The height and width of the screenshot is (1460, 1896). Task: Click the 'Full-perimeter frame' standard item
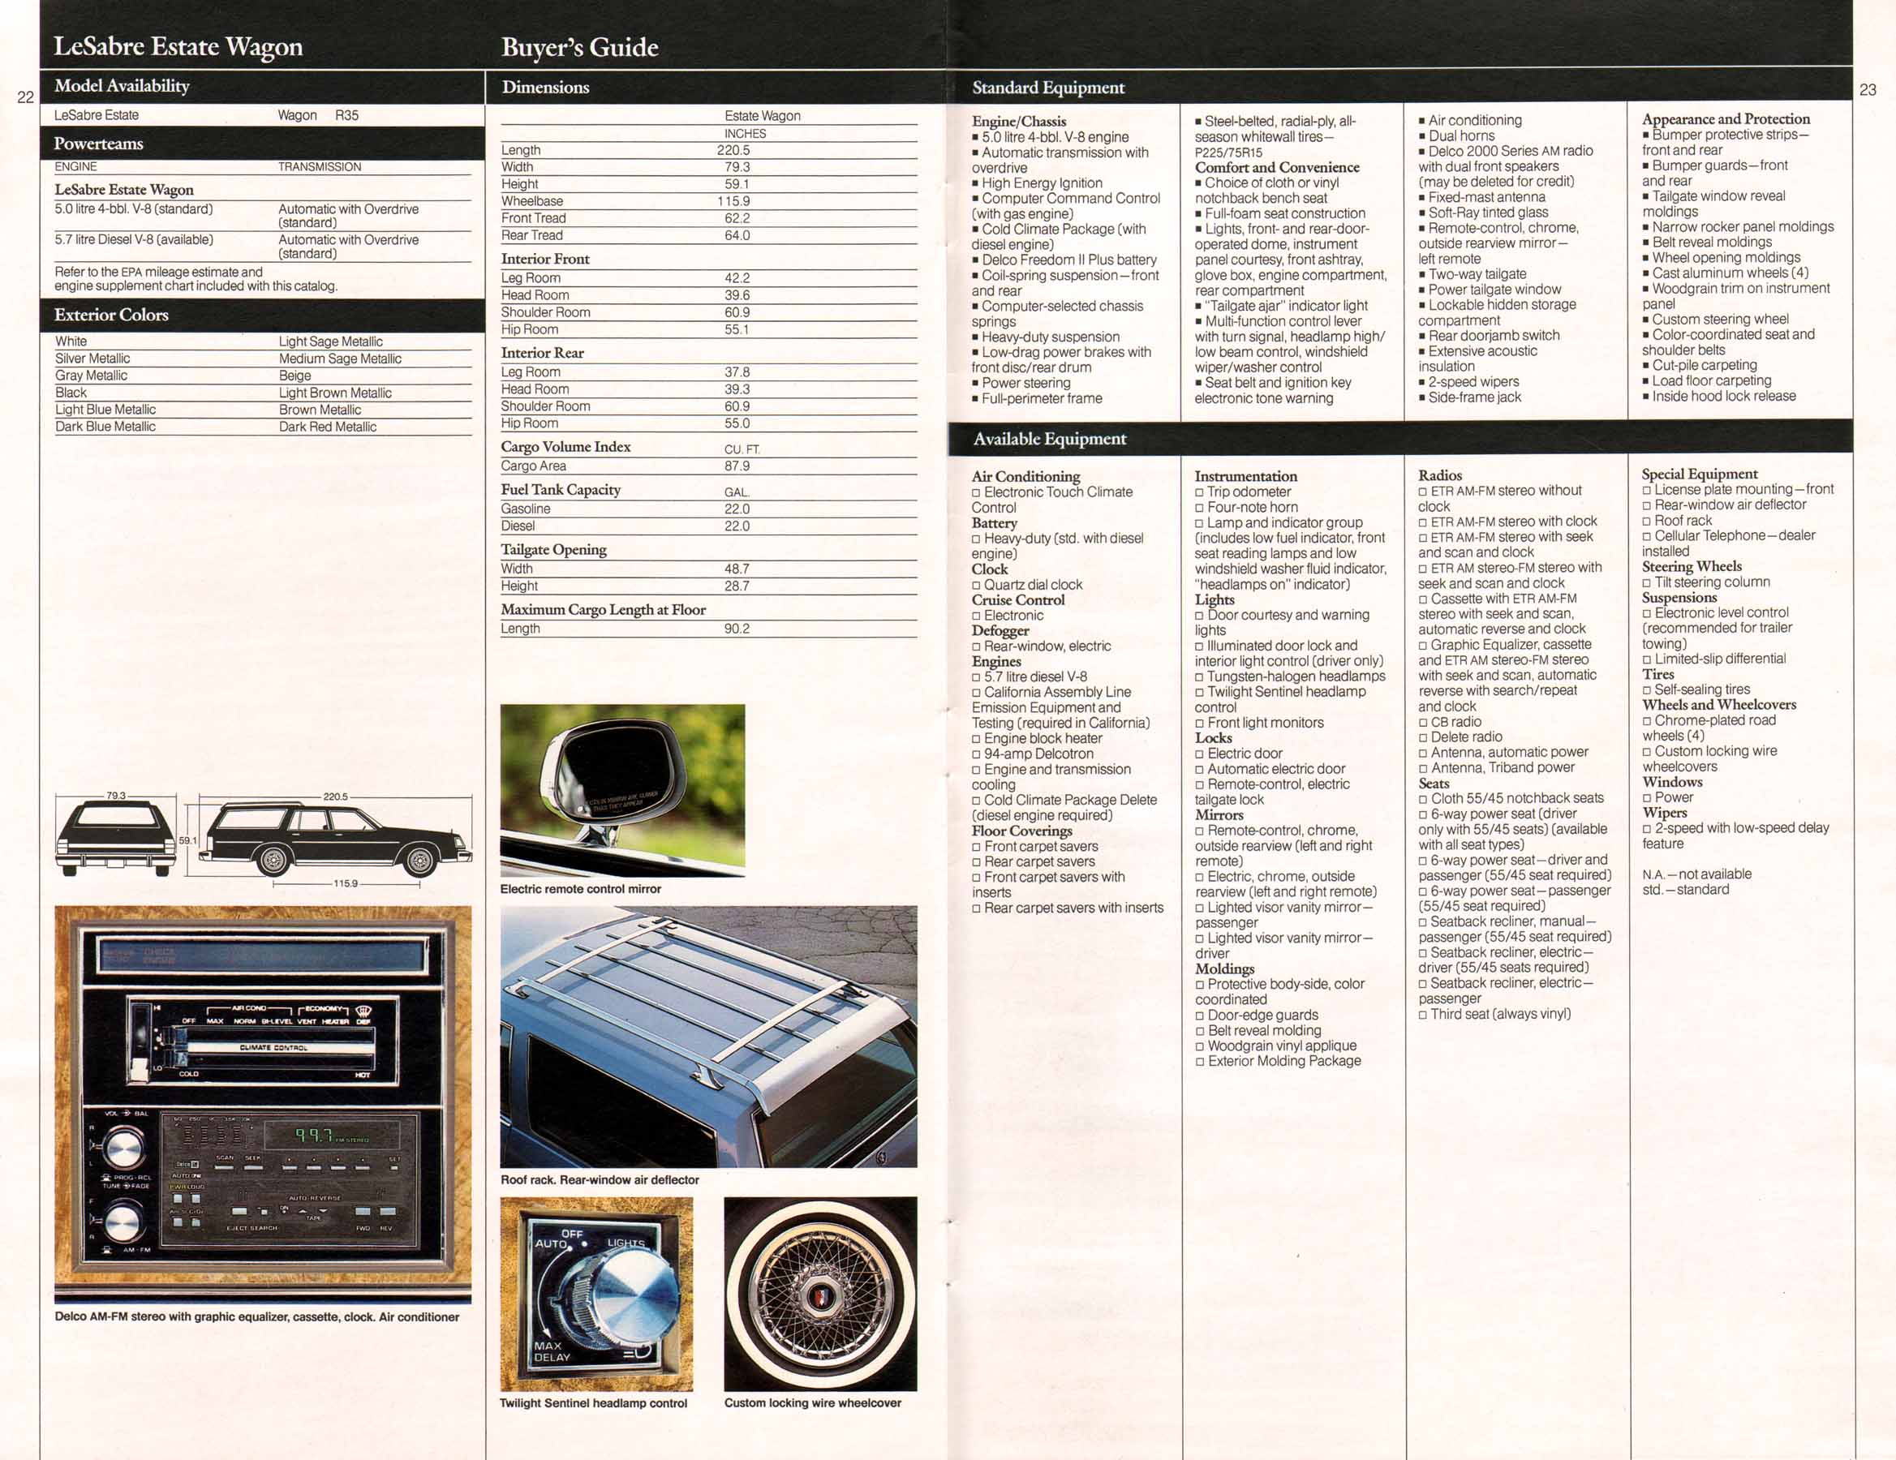1037,398
